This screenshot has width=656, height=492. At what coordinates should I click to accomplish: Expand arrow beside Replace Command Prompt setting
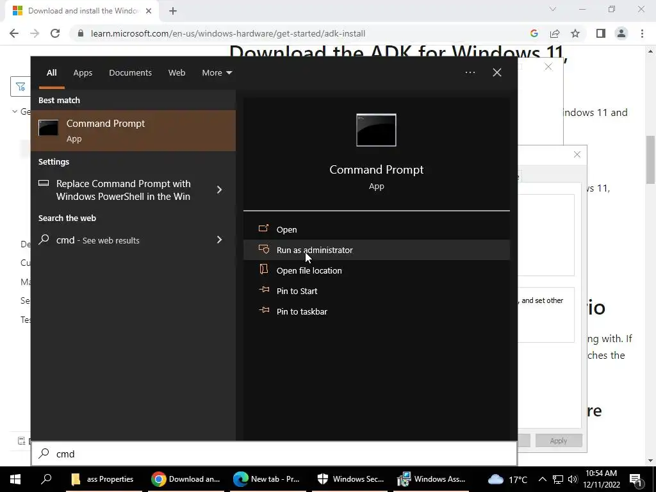point(219,190)
